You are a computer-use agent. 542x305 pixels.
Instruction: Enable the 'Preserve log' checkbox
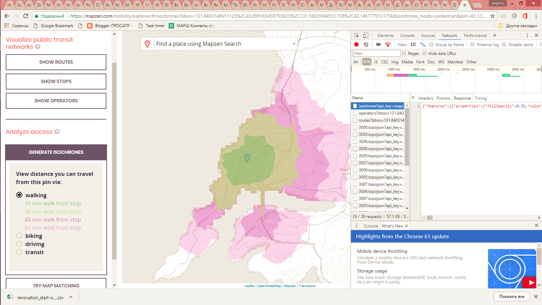point(472,44)
